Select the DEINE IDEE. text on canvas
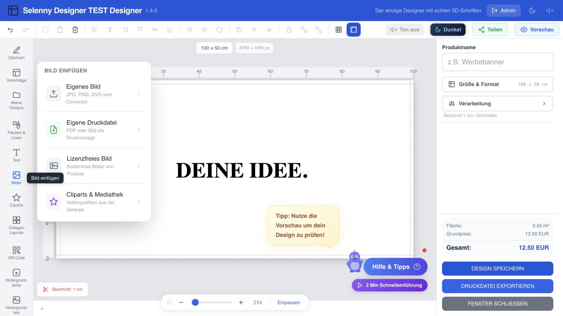 242,171
